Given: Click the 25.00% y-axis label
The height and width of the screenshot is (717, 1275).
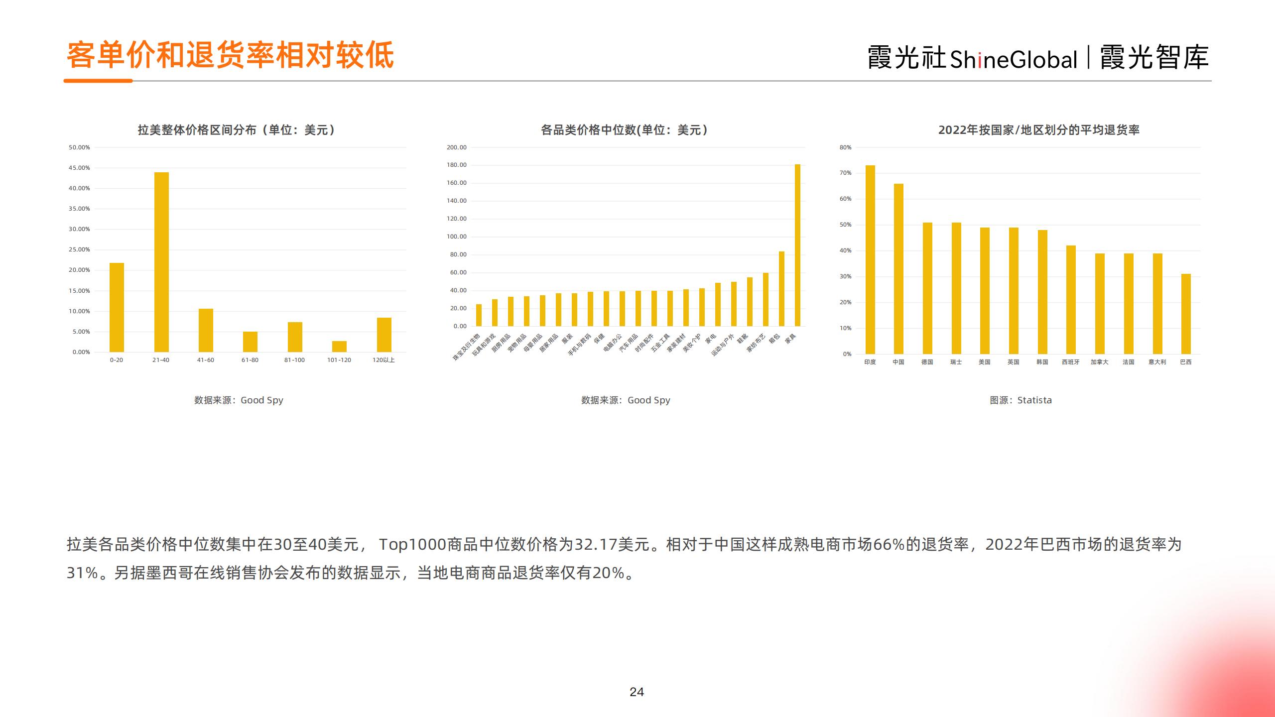Looking at the screenshot, I should coord(79,249).
